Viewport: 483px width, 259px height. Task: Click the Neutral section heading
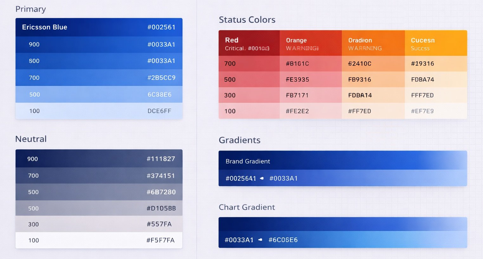tap(31, 139)
